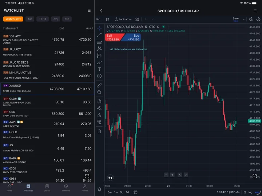Open candlestick chart style selector
Viewport: 262px width, 196px height.
click(108, 19)
